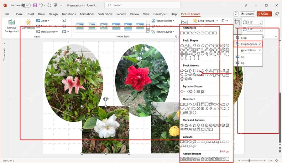Open the File tab
Screen dimensions: 282x163
pyautogui.click(x=7, y=14)
